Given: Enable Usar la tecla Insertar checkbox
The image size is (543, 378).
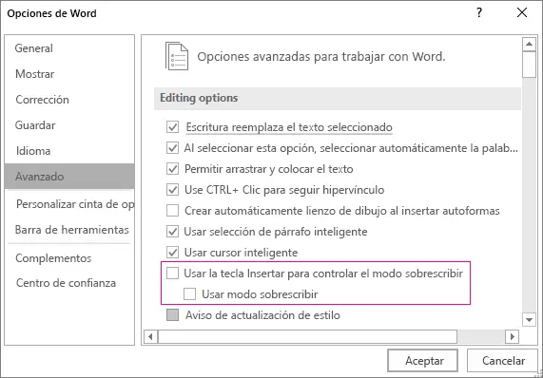Looking at the screenshot, I should [x=172, y=274].
